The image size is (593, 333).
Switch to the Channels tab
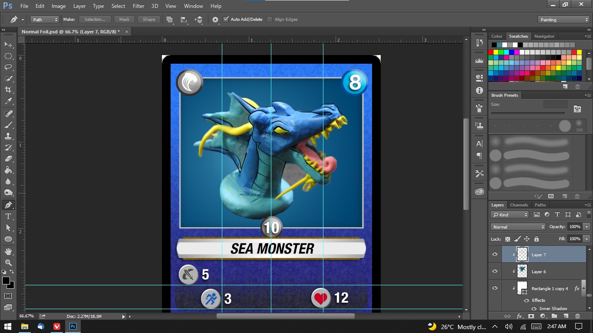519,205
